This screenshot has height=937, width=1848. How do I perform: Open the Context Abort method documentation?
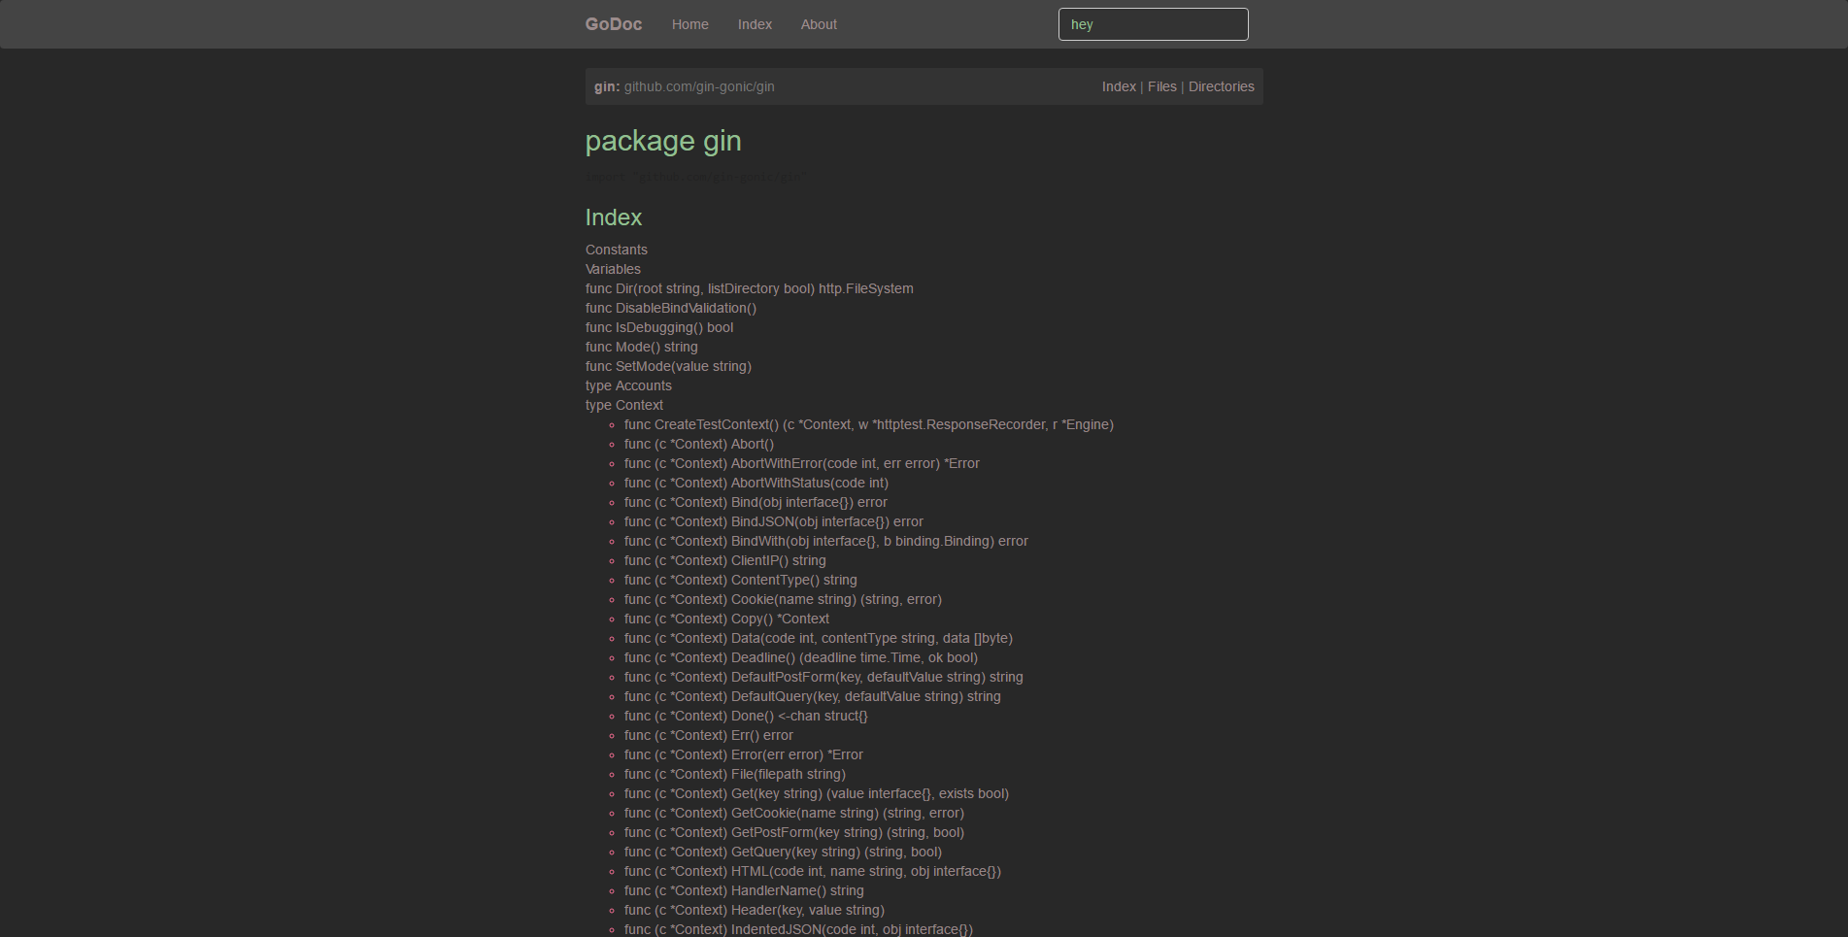[x=698, y=444]
